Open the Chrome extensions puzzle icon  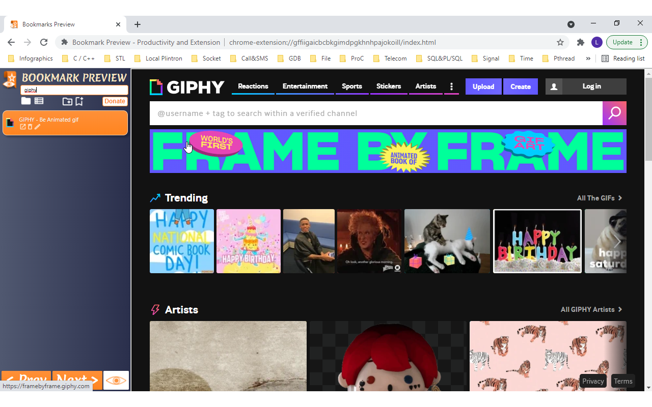pos(580,42)
